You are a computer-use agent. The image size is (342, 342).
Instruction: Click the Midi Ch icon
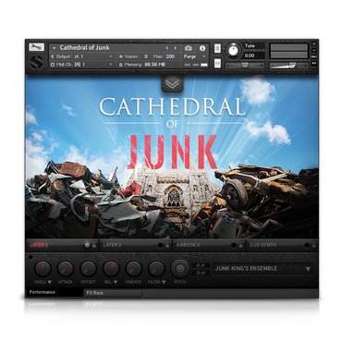pyautogui.click(x=53, y=65)
